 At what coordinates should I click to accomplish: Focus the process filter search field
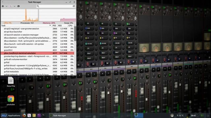[56, 6]
